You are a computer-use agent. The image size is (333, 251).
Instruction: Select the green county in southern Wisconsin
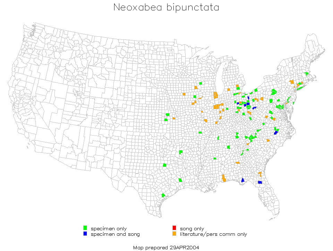pyautogui.click(x=200, y=83)
